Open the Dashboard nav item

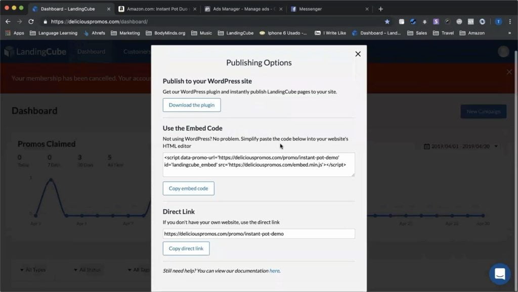point(91,52)
